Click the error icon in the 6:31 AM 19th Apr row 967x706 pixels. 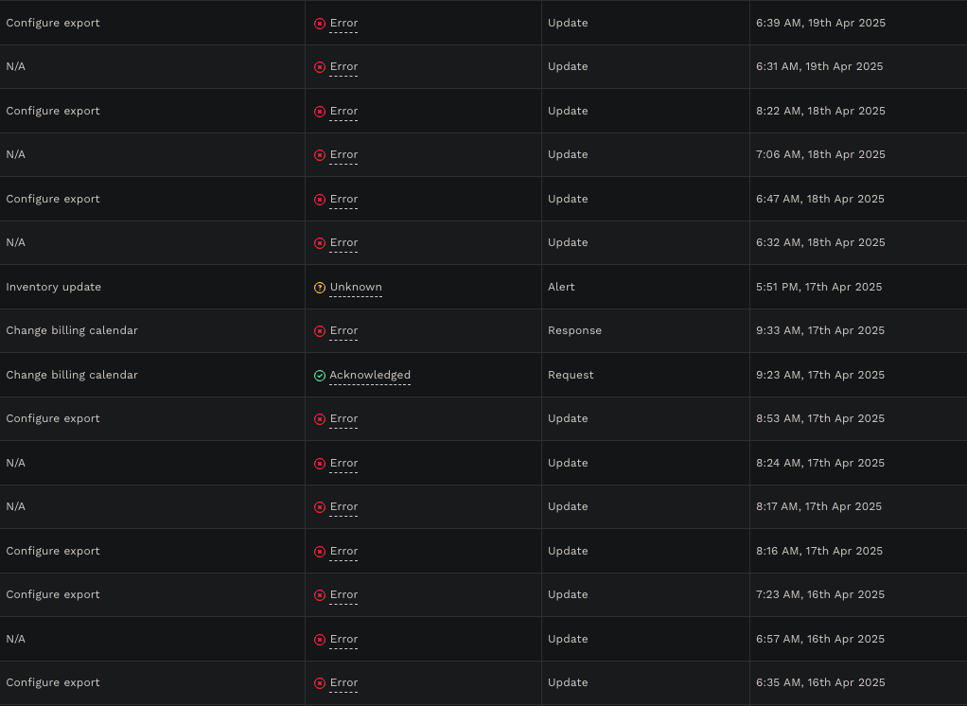point(320,67)
